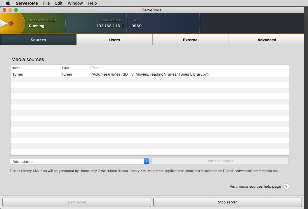Click the Path column header

point(190,68)
